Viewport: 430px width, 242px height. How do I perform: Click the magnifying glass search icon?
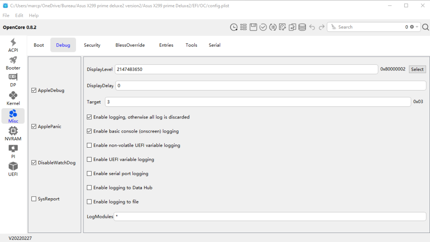tap(425, 27)
